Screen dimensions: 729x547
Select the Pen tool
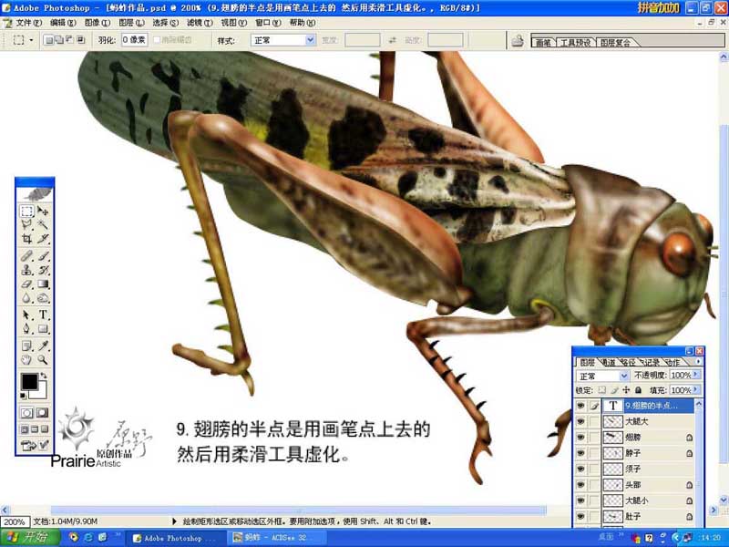(27, 329)
